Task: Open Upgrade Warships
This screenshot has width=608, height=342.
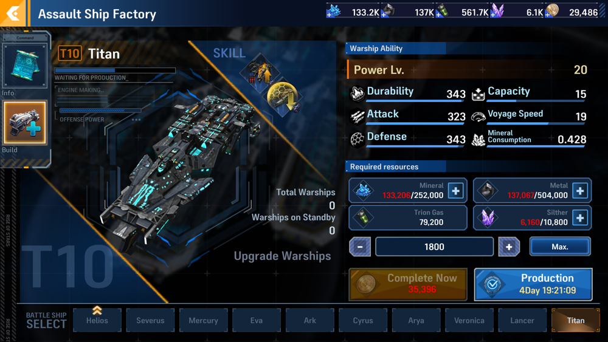Action: point(282,256)
